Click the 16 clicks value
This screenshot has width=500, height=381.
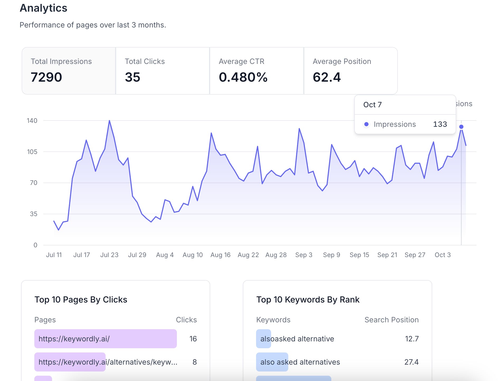point(193,339)
